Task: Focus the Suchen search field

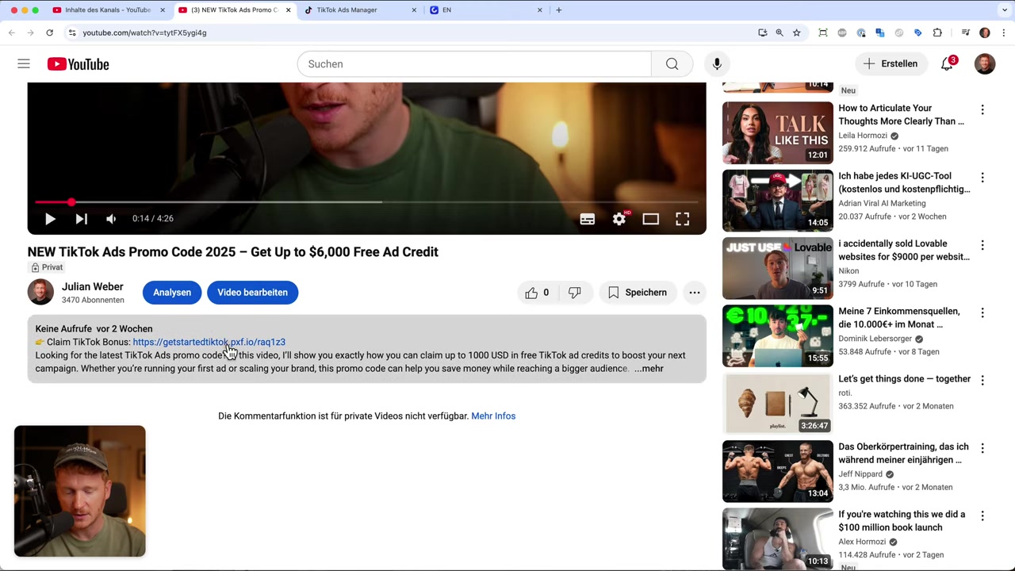Action: tap(474, 63)
